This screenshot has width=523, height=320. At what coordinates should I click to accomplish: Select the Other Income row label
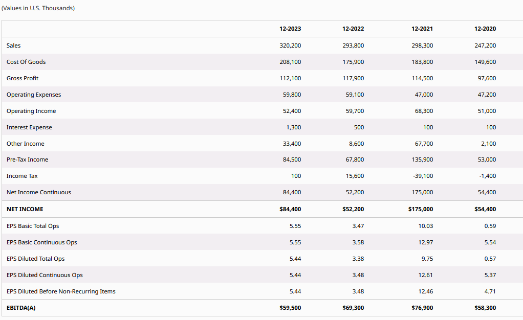tap(26, 143)
